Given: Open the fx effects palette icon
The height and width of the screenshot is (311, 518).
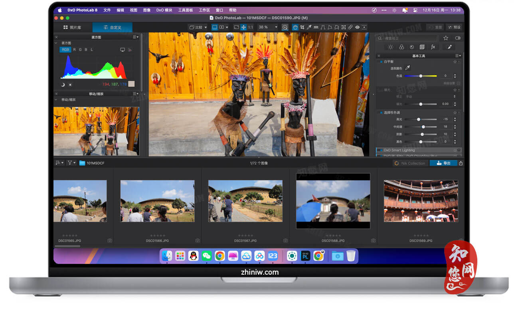Looking at the screenshot, I should coord(433,47).
